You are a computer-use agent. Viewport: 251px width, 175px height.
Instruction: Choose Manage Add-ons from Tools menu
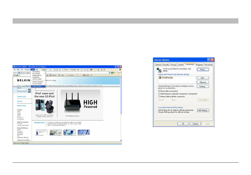38,75
